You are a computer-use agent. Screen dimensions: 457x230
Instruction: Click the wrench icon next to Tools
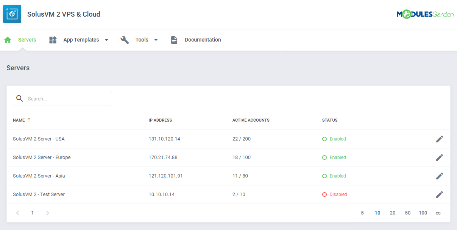tap(125, 40)
